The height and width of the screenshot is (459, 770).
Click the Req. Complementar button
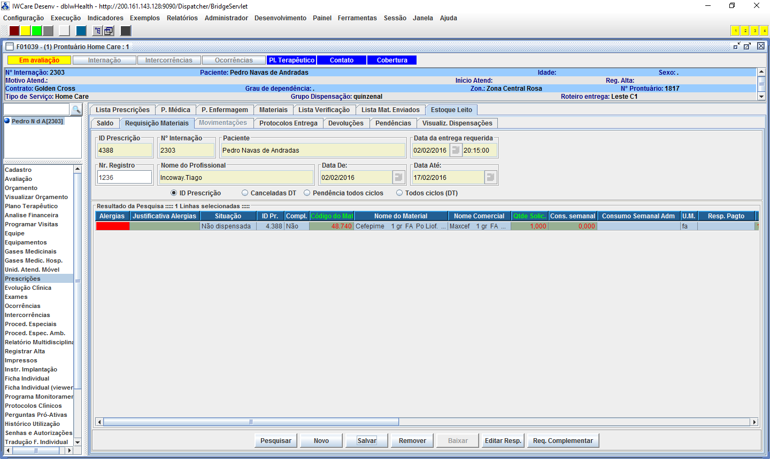coord(563,441)
